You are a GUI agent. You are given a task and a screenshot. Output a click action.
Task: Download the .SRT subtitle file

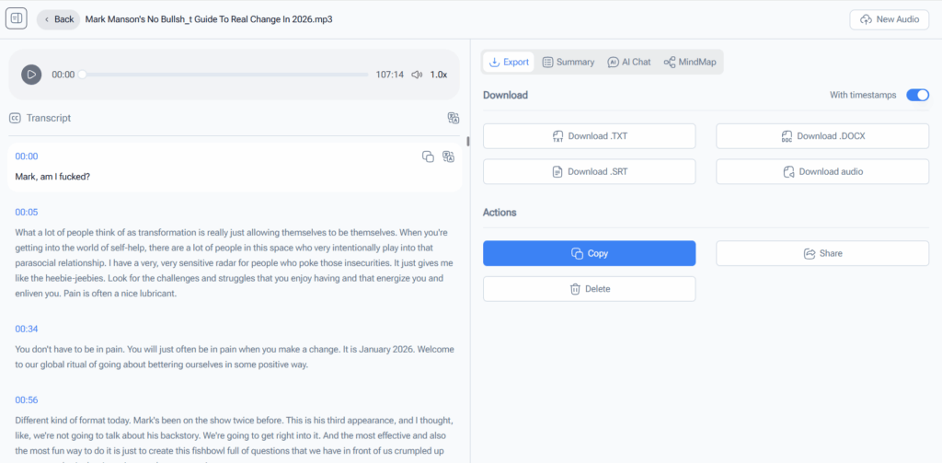(589, 171)
